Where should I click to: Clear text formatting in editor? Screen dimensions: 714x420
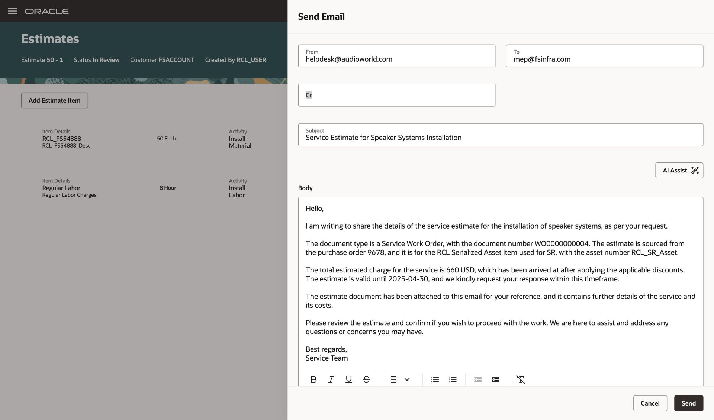click(x=521, y=379)
